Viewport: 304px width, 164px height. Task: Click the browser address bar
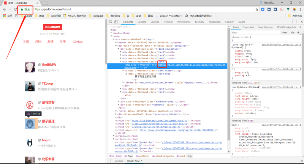pos(144,9)
